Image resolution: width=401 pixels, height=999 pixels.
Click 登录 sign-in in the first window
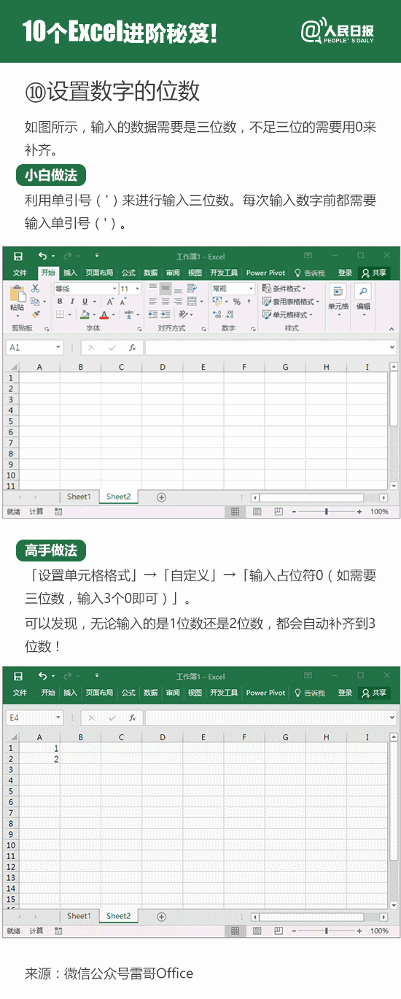pos(345,273)
